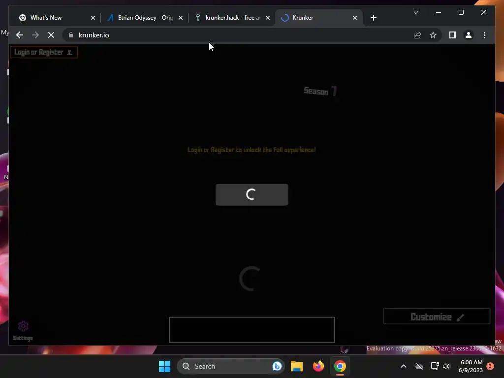This screenshot has height=378, width=504.
Task: Open a new tab with the plus button
Action: click(x=373, y=18)
